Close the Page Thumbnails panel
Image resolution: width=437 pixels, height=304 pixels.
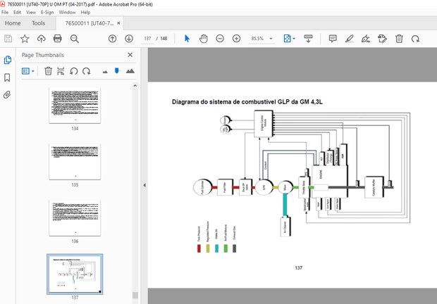click(130, 55)
